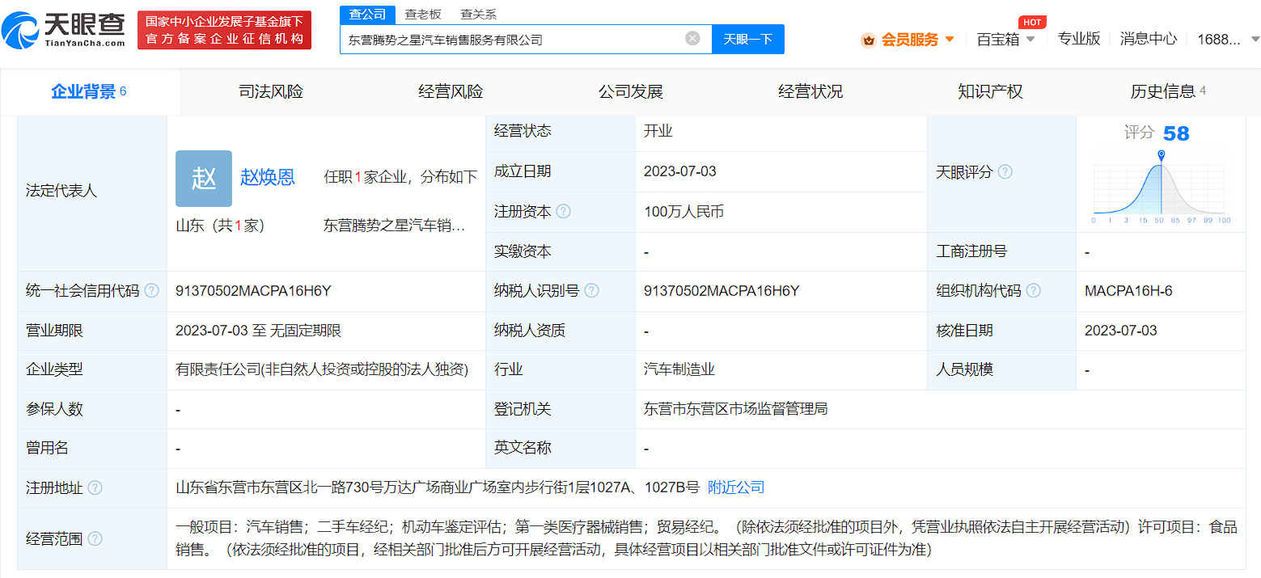This screenshot has height=578, width=1261.
Task: Select the 知识产权 tab
Action: (x=990, y=91)
